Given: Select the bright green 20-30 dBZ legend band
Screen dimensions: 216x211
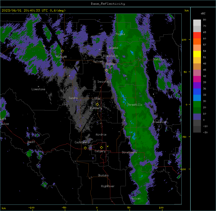Looking at the screenshot, I should (197, 104).
